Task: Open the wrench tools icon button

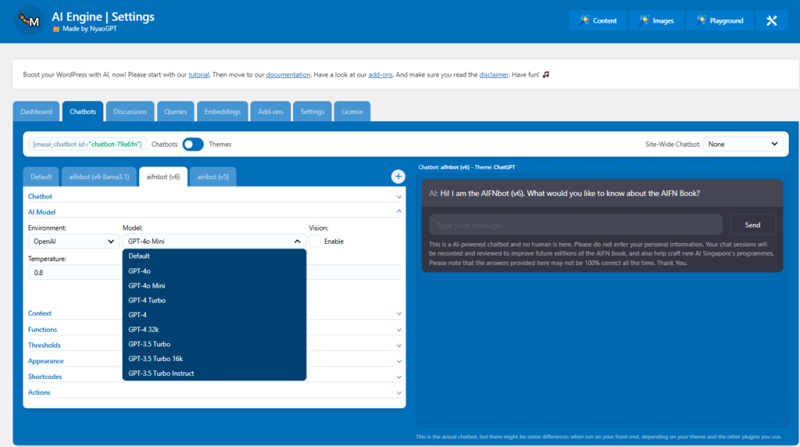Action: pyautogui.click(x=771, y=21)
